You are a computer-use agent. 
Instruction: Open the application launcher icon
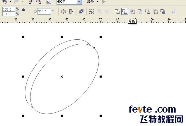coord(49,2)
